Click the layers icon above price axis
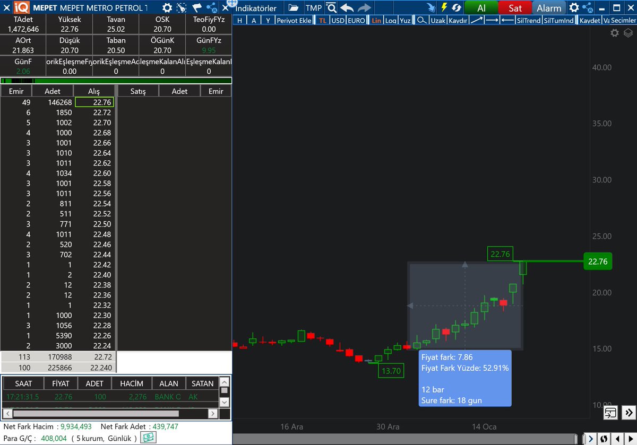The image size is (637, 445). tap(628, 33)
